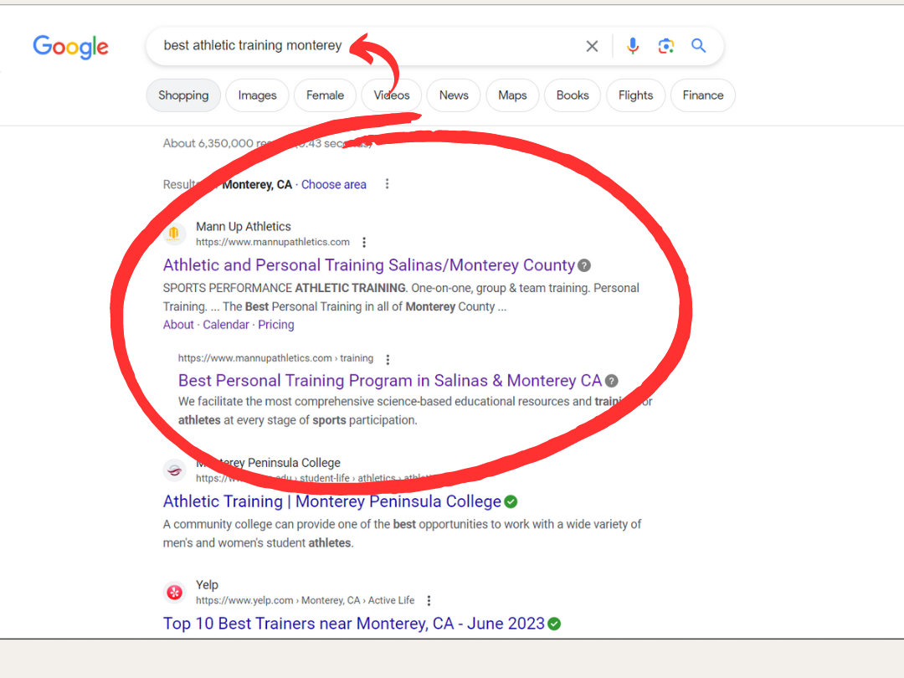Click the https://www.mannupathletics.com URL text
This screenshot has width=904, height=678.
273,242
